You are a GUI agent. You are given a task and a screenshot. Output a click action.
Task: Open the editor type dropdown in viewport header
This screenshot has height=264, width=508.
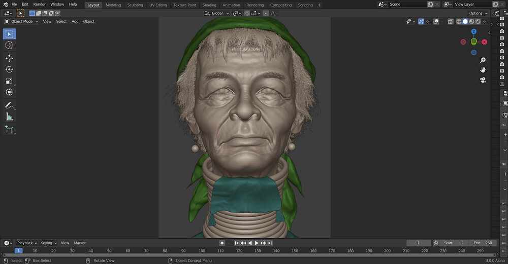point(8,13)
